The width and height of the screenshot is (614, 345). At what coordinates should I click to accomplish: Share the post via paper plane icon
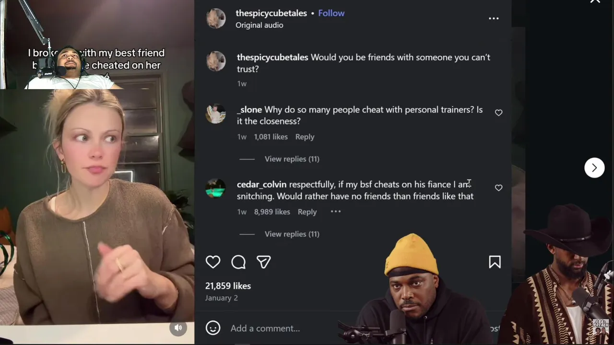tap(264, 262)
